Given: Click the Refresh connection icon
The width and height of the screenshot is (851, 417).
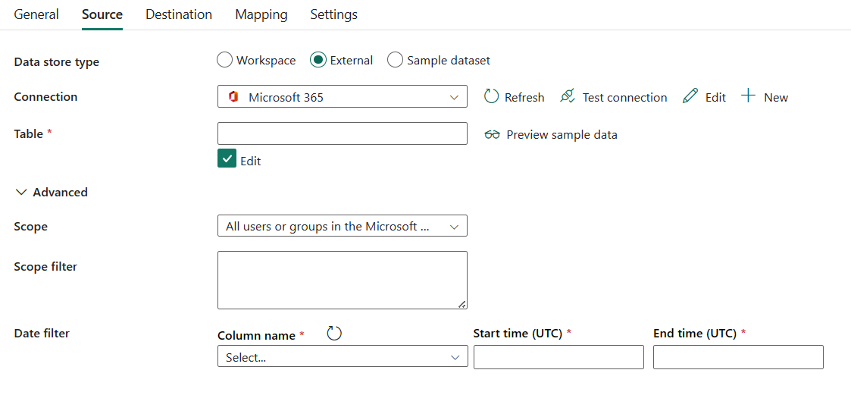Looking at the screenshot, I should click(491, 96).
